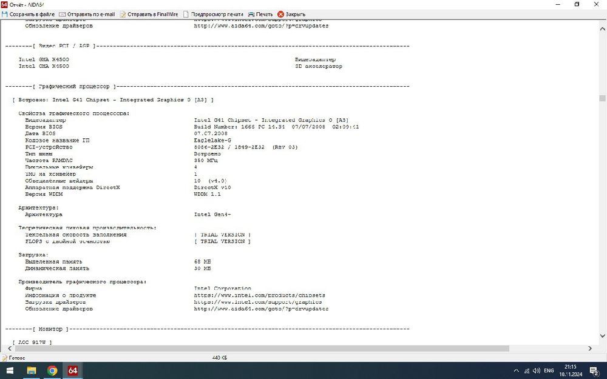Click the BIOS date '07.07.2008'

point(211,133)
